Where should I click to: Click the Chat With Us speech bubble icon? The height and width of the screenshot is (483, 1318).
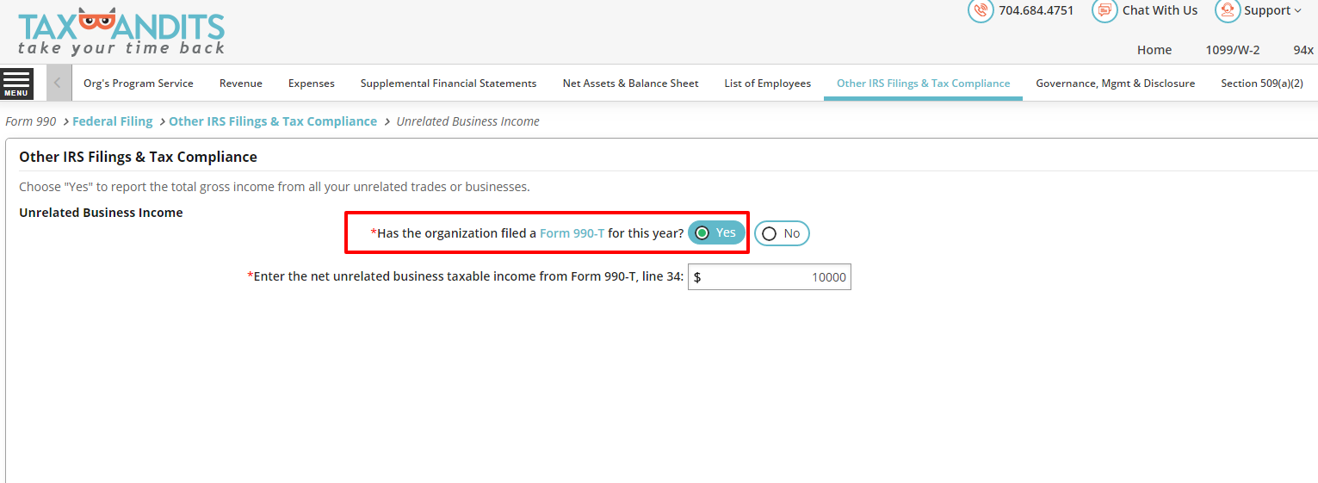tap(1105, 10)
